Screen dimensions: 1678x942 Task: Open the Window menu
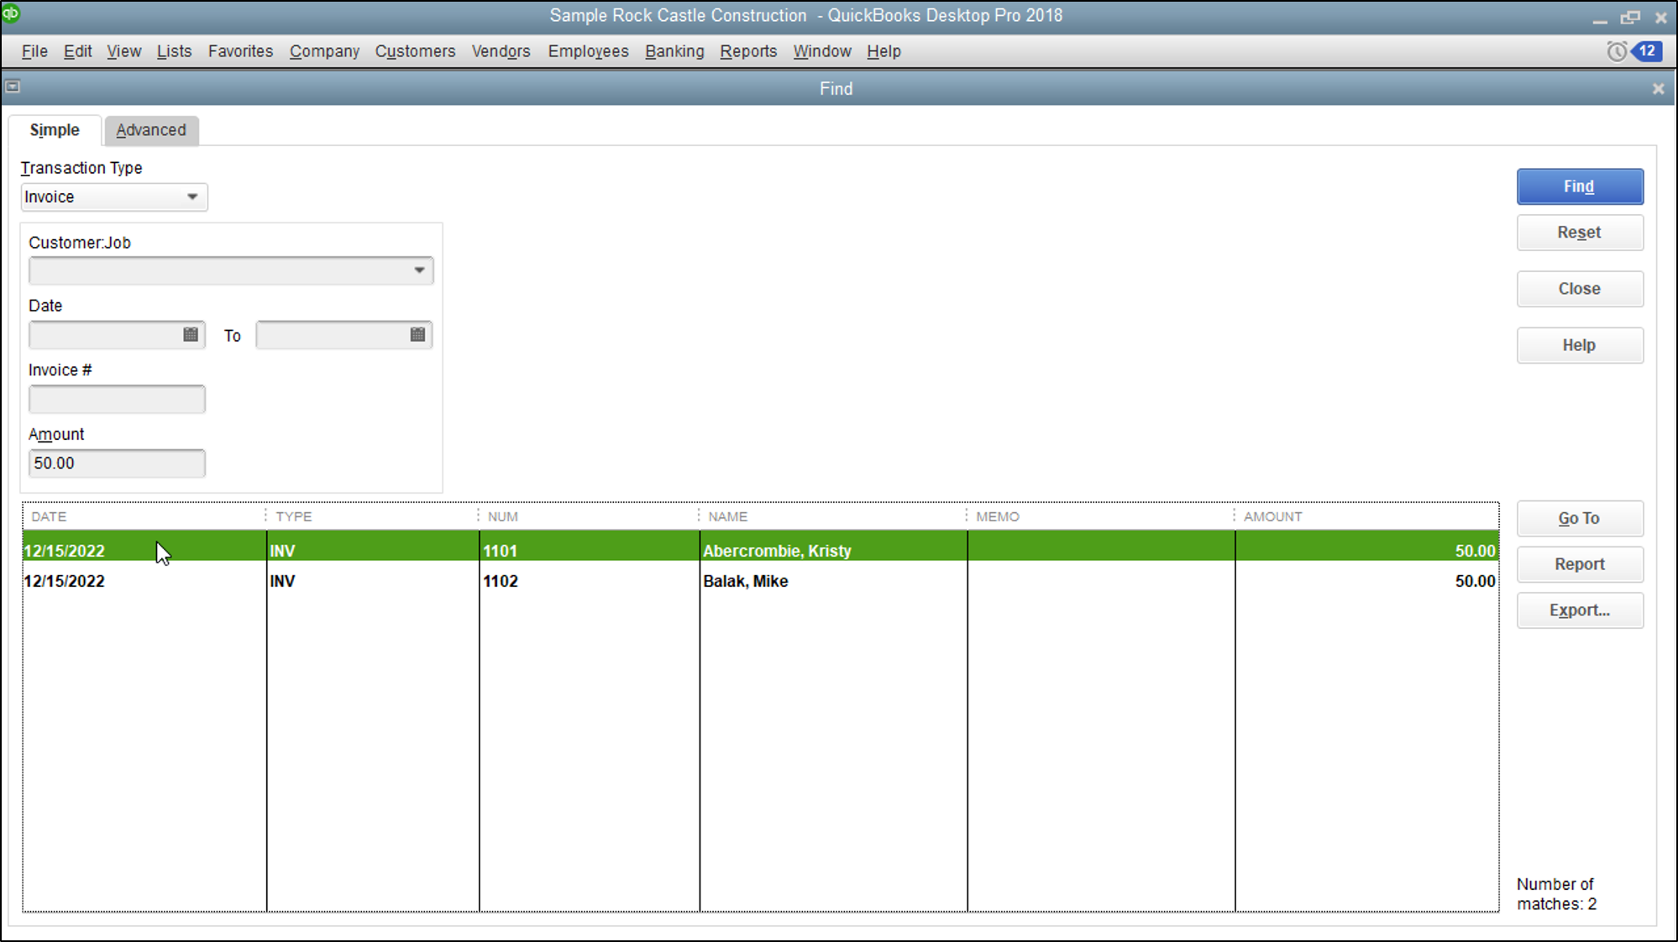pyautogui.click(x=822, y=51)
